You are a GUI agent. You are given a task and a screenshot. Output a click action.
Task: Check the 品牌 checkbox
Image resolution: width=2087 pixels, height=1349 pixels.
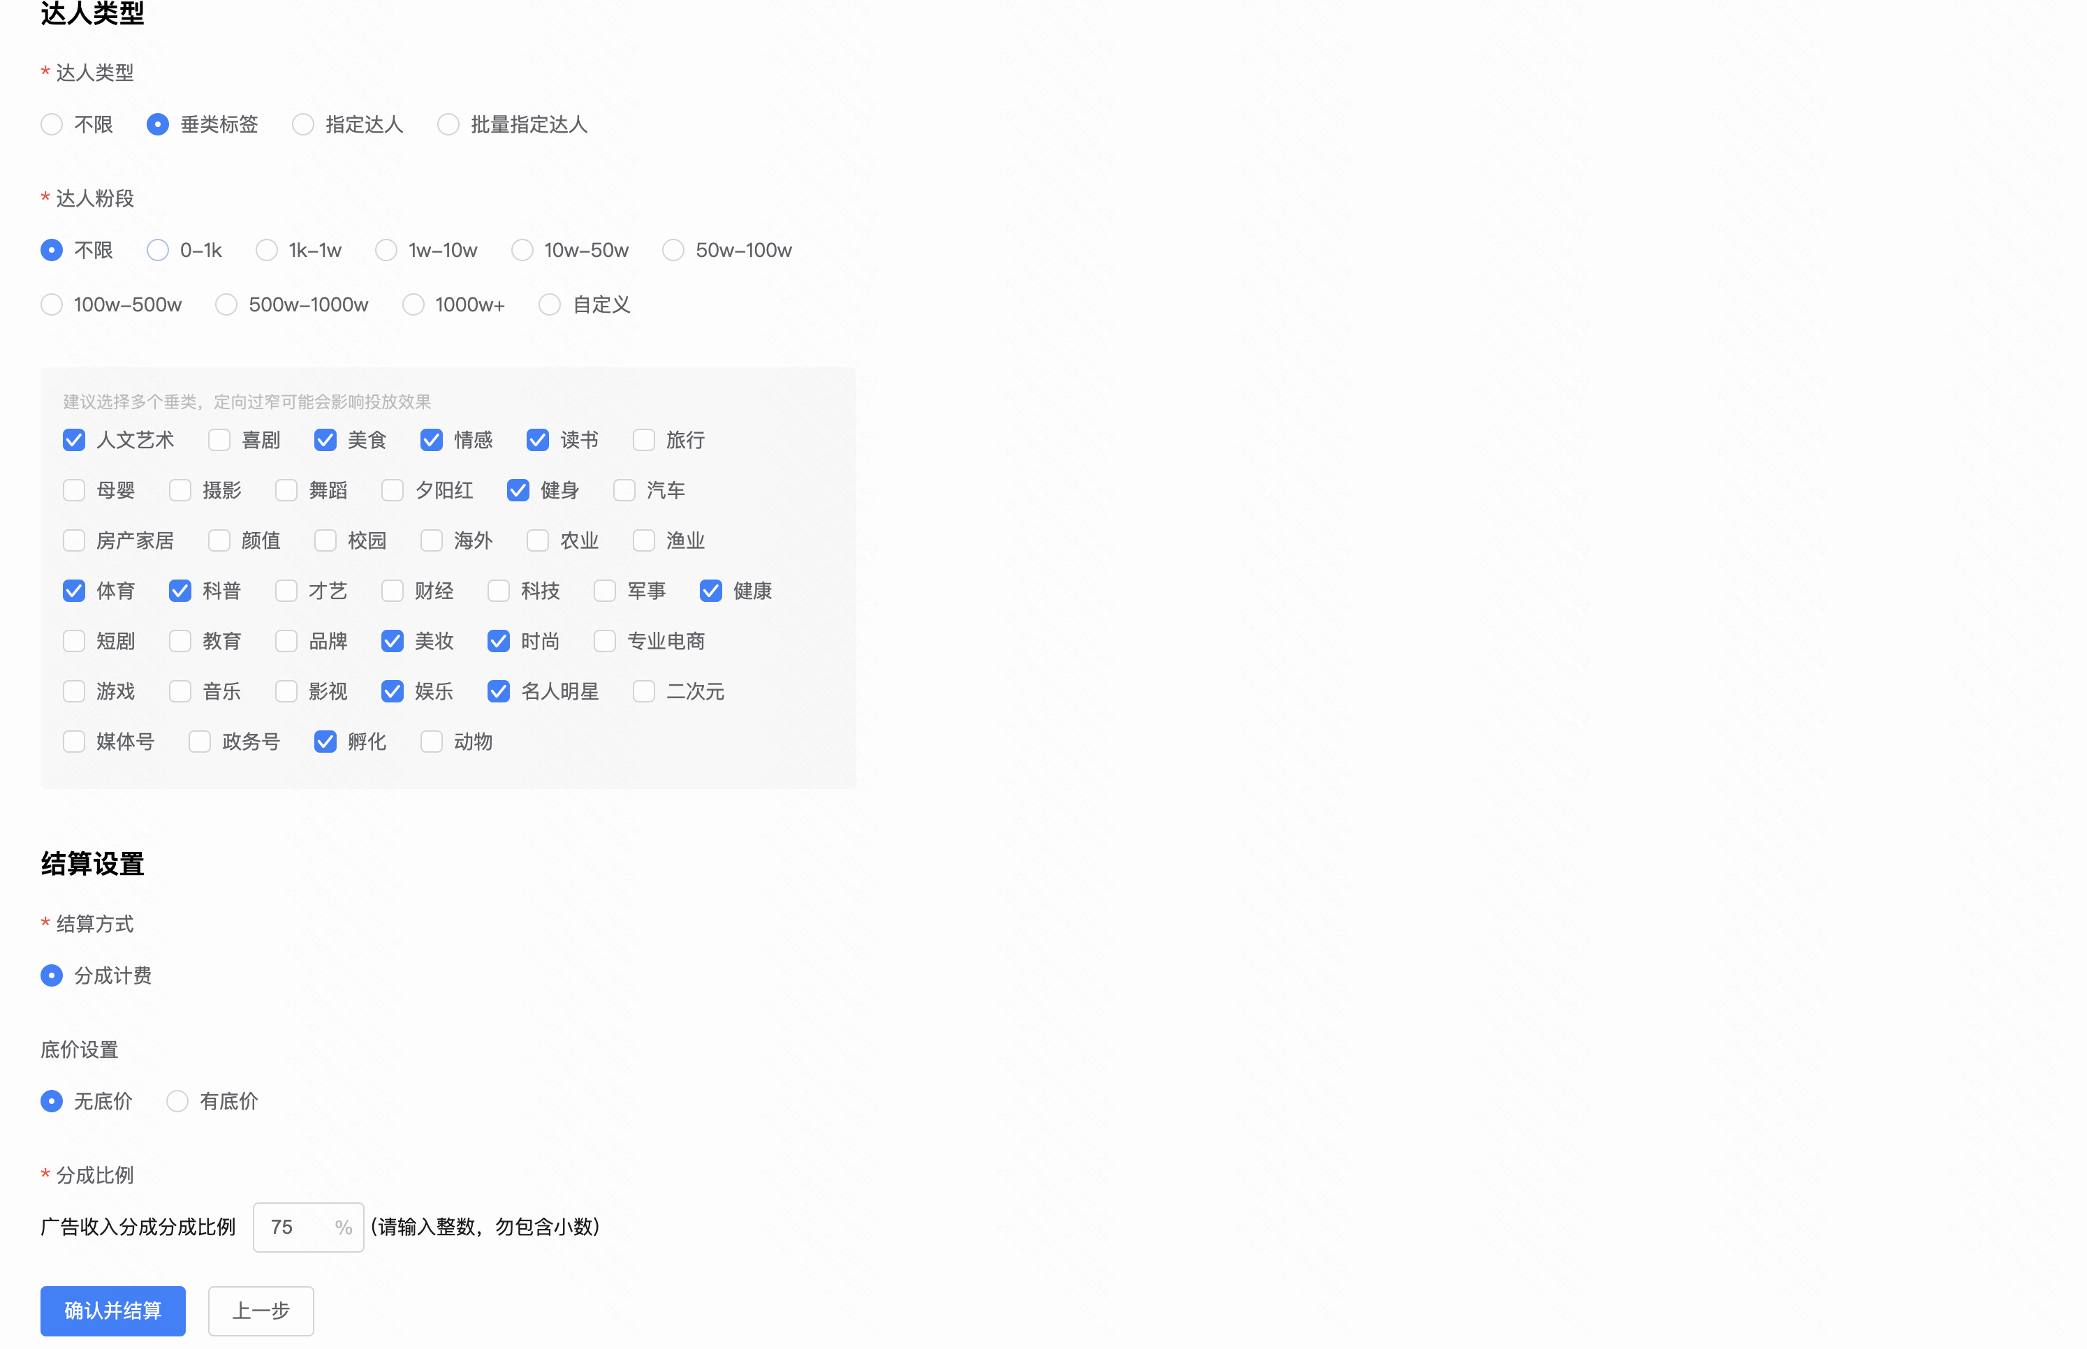(x=286, y=641)
